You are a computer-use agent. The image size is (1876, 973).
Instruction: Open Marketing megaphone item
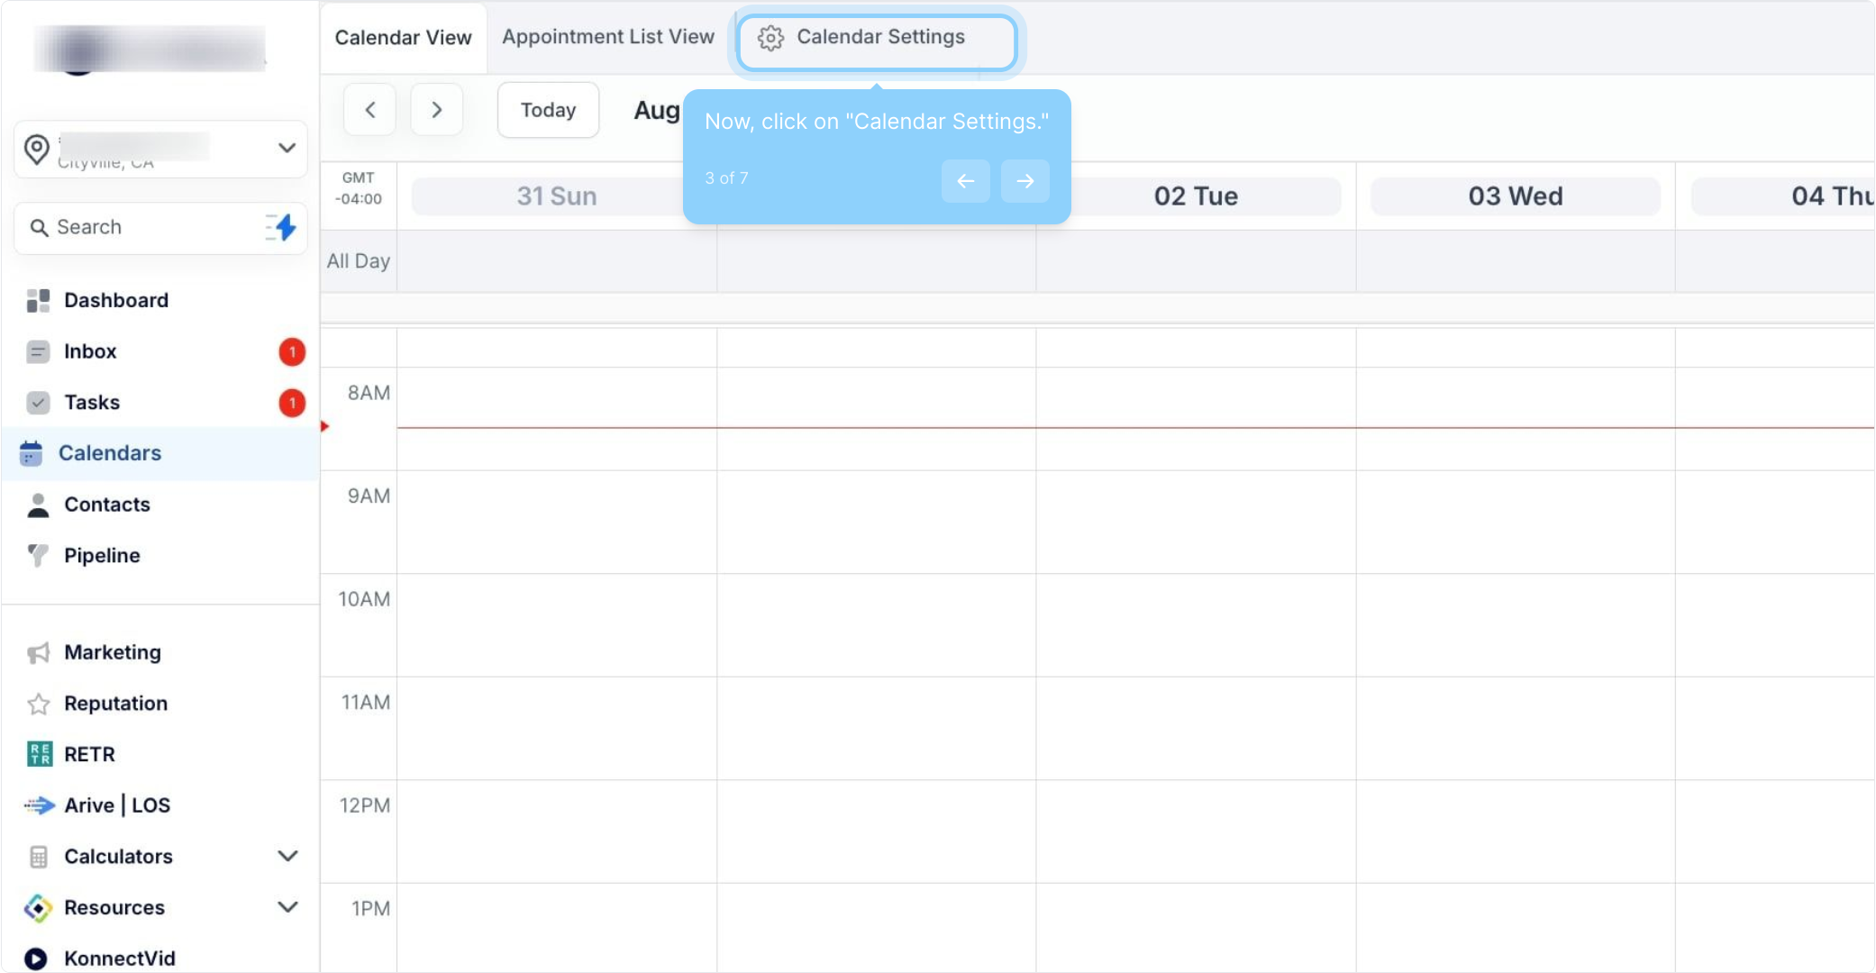click(x=112, y=652)
